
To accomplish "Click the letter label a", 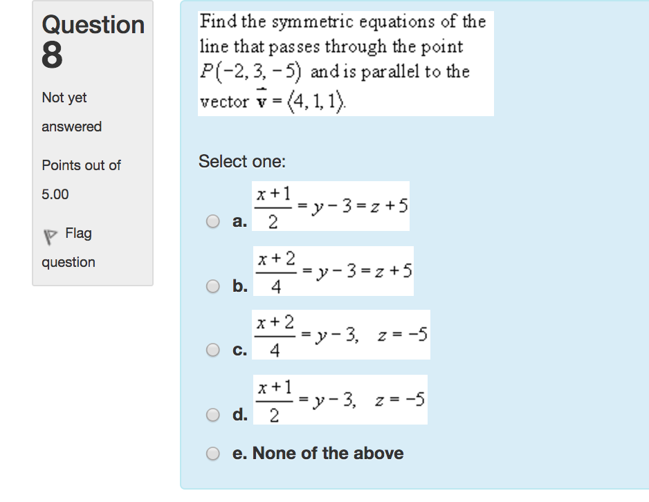I will pyautogui.click(x=240, y=223).
